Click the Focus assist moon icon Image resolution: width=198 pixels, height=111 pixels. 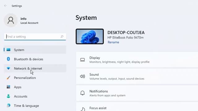tap(83, 109)
